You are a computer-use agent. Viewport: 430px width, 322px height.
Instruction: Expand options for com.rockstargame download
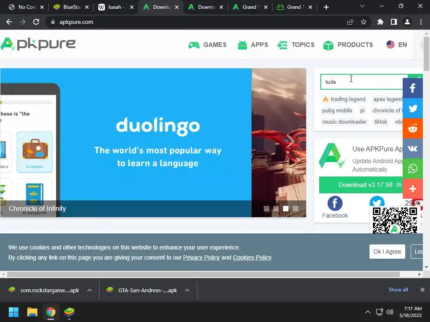pyautogui.click(x=89, y=290)
